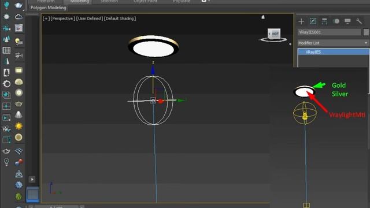This screenshot has height=208, width=370.
Task: Click the white circle toolbar icon
Action: 6,17
